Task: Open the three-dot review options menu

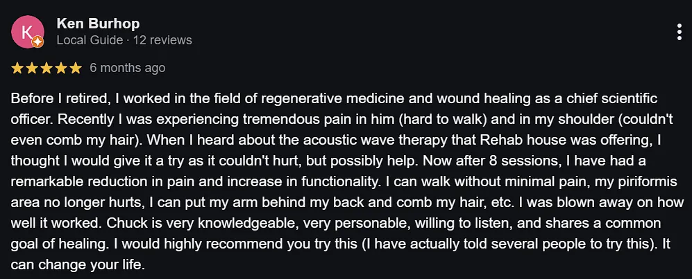Action: [680, 32]
